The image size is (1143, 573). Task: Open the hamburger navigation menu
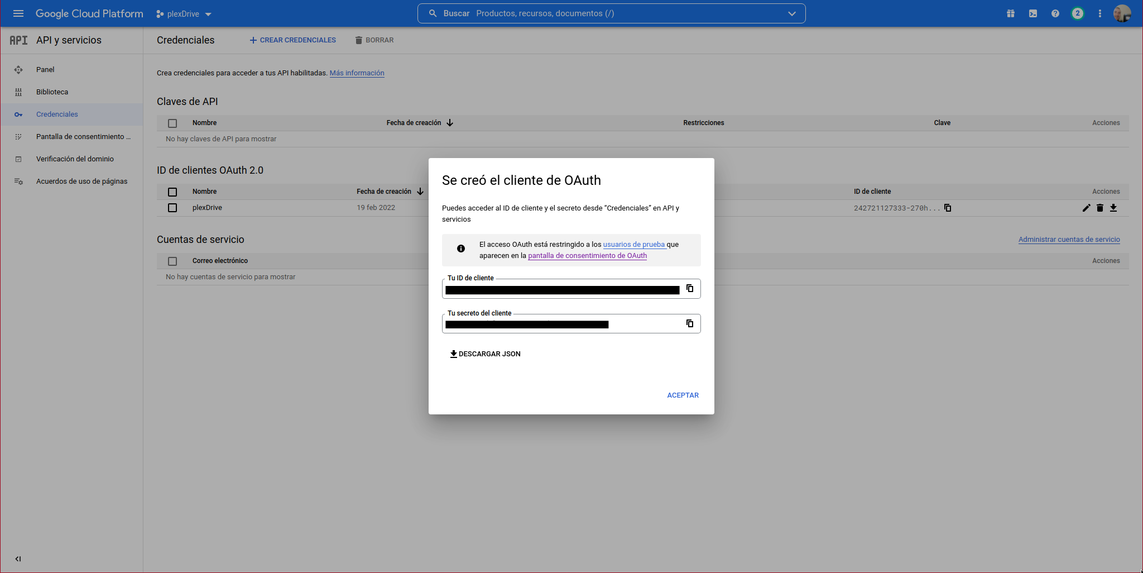[18, 13]
